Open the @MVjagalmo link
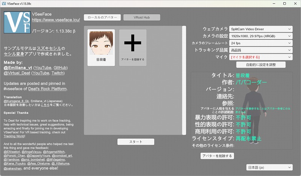The height and width of the screenshot is (176, 301). pos(56,159)
